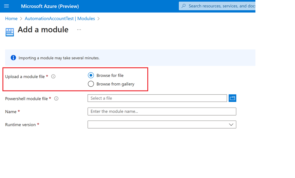Click the search magnifier icon
This screenshot has height=178, width=295.
coord(184,6)
